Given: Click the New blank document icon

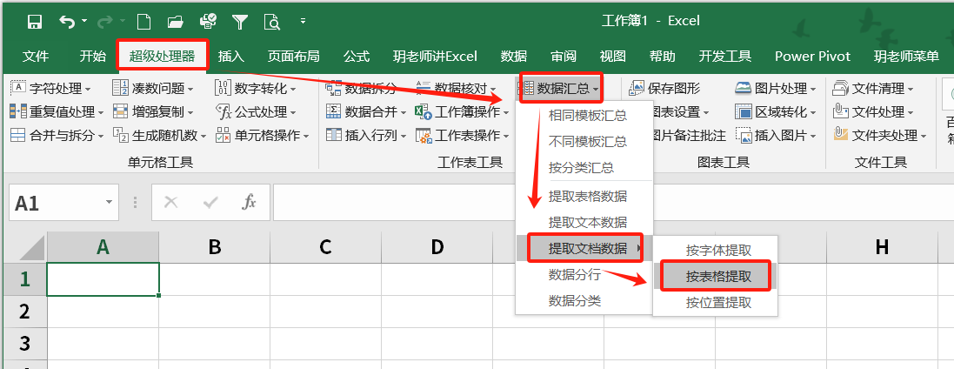Looking at the screenshot, I should (x=143, y=23).
